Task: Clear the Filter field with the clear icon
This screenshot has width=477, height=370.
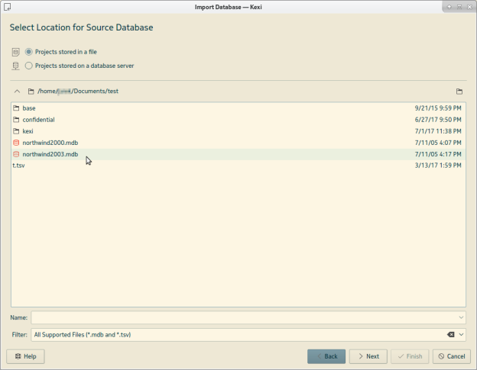Action: 450,334
